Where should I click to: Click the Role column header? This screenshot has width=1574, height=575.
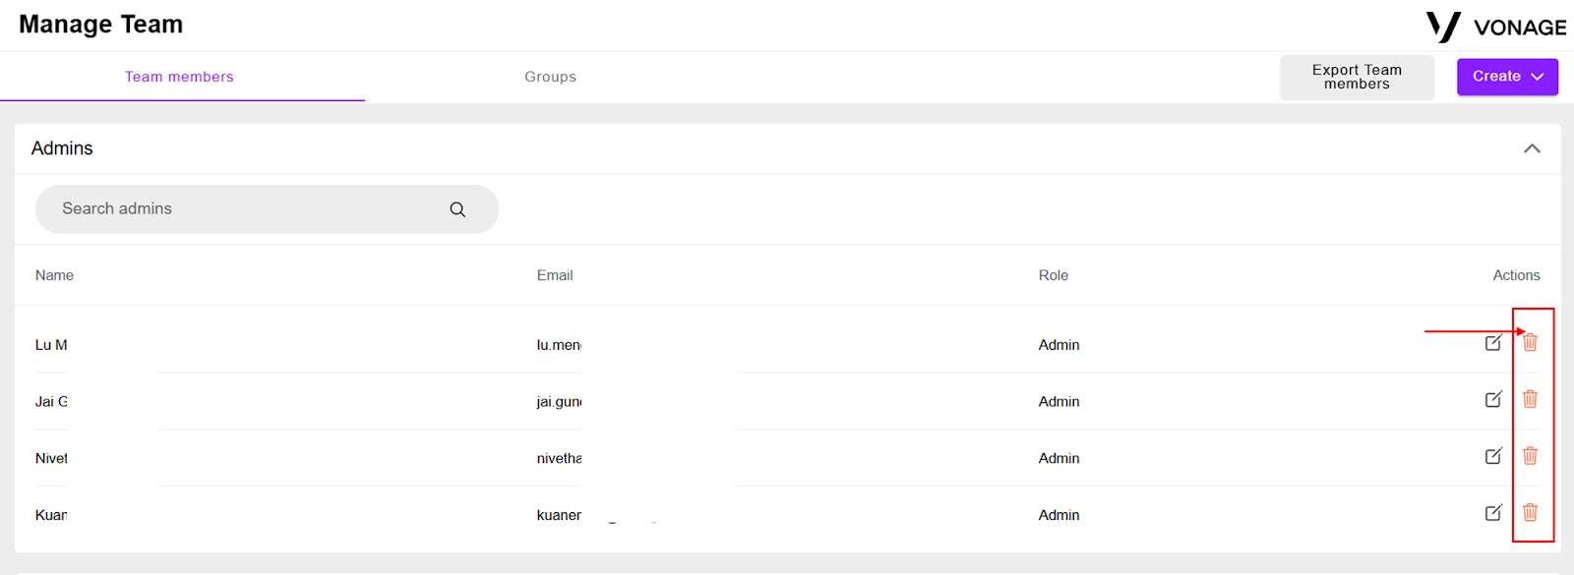[1054, 275]
